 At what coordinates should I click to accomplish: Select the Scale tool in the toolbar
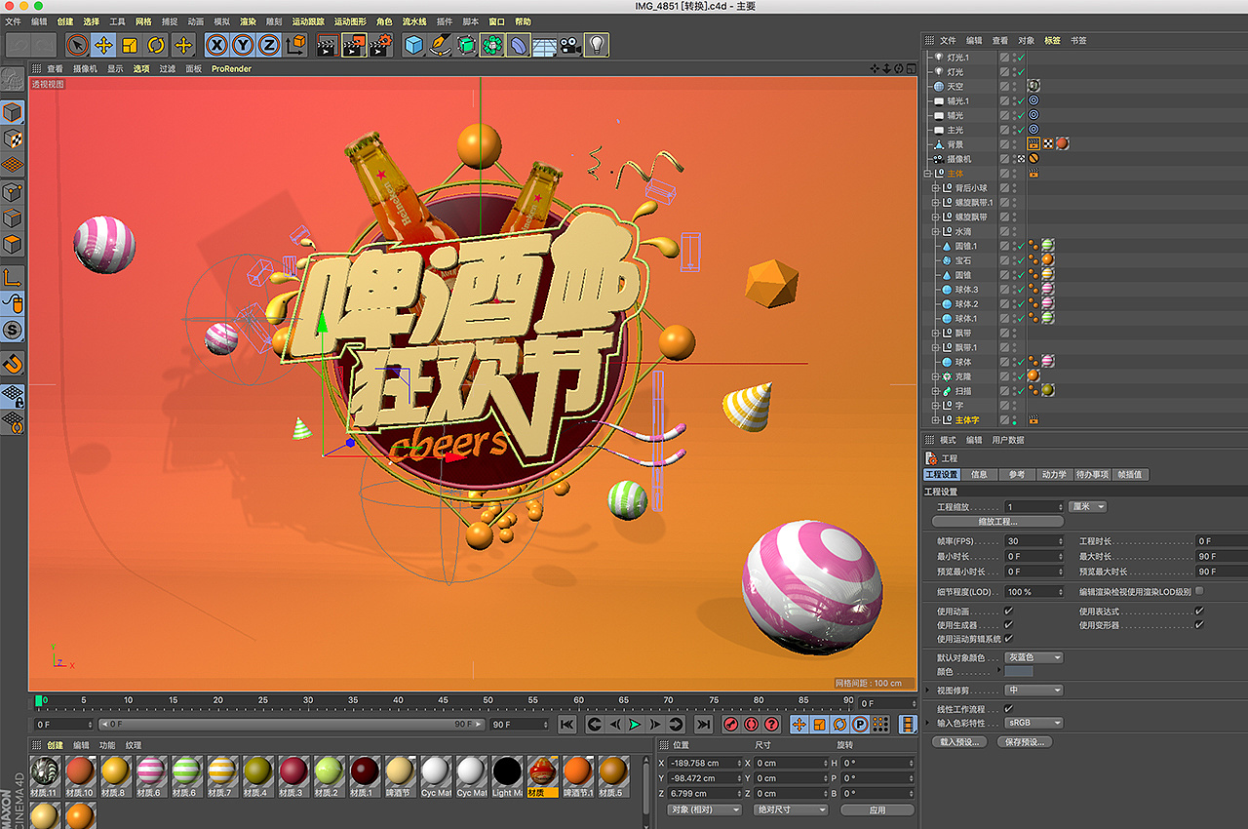pos(129,45)
